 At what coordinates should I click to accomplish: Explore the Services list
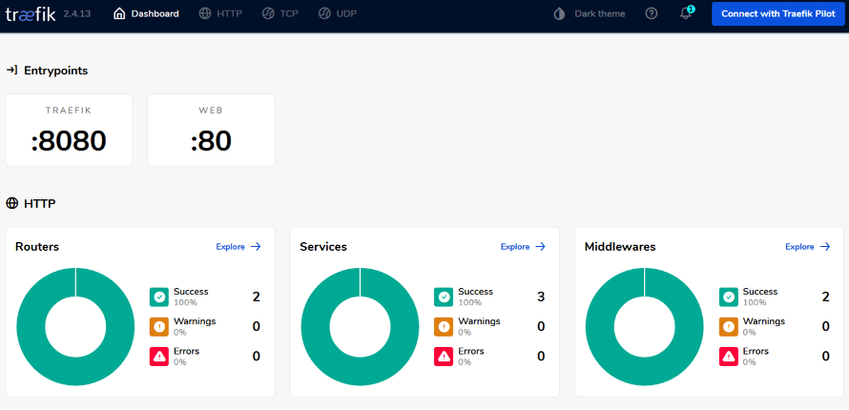click(523, 247)
